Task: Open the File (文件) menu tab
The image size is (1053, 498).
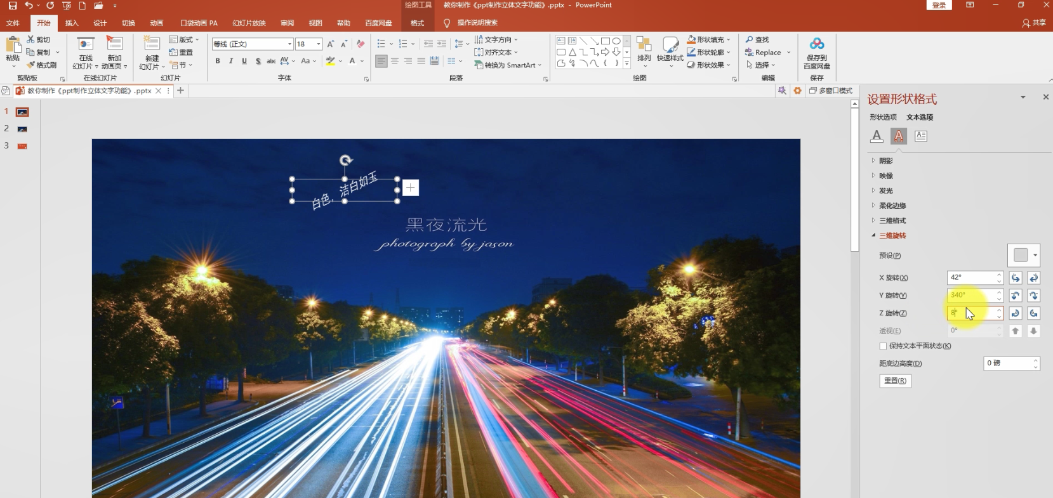Action: (x=13, y=23)
